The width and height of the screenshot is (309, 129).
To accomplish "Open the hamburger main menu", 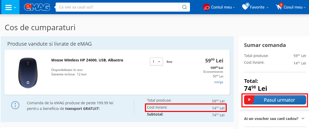I will tap(9, 7).
